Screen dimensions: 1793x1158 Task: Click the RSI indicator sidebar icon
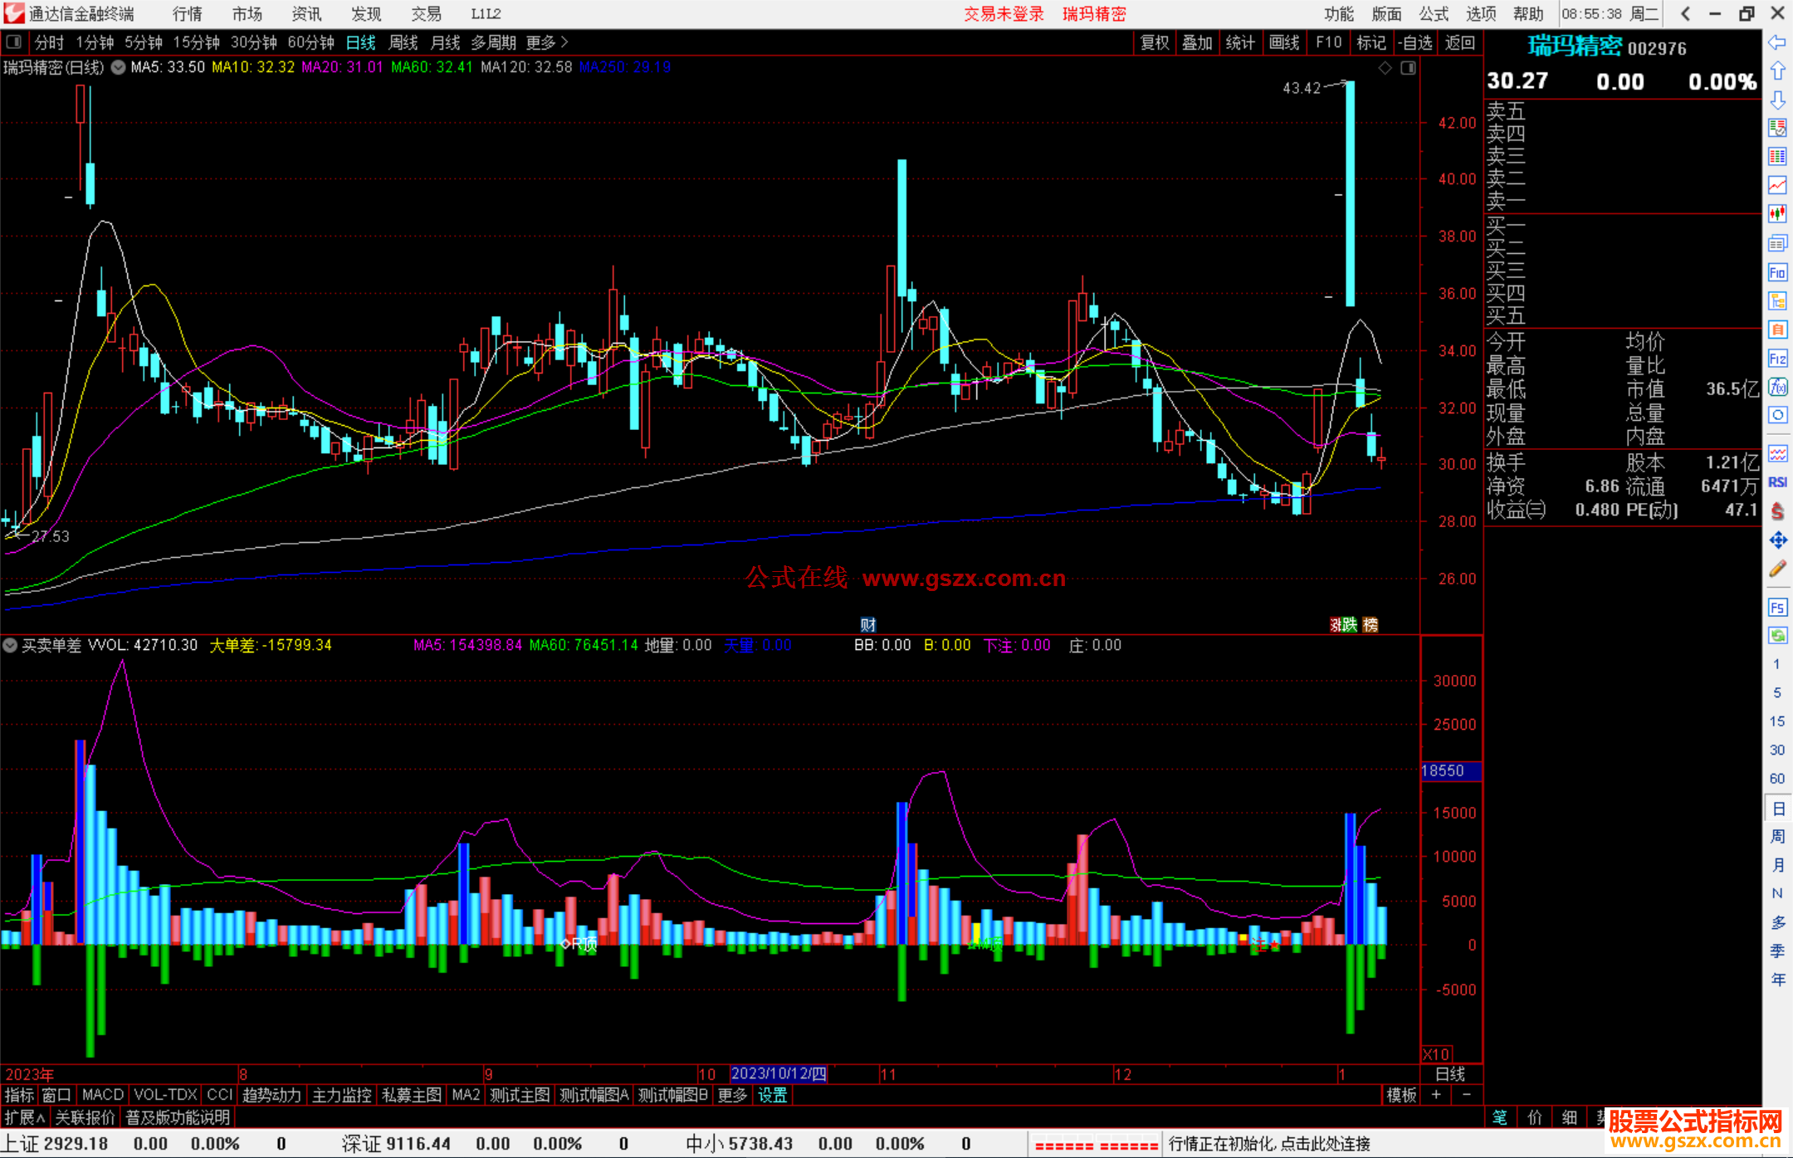pyautogui.click(x=1777, y=482)
